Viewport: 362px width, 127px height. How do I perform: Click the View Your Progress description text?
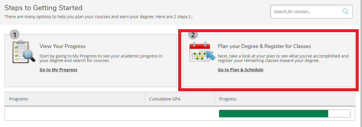tap(101, 58)
